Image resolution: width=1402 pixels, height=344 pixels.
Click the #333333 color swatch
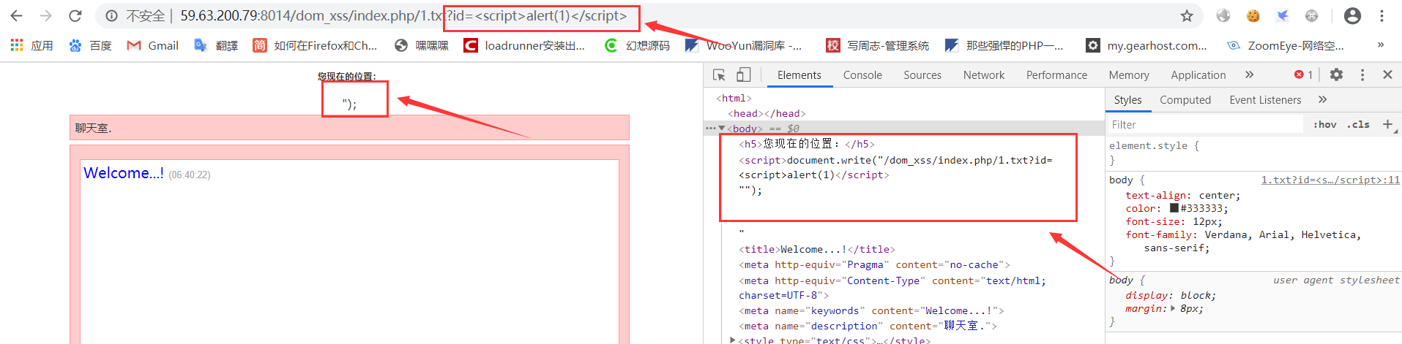1174,208
